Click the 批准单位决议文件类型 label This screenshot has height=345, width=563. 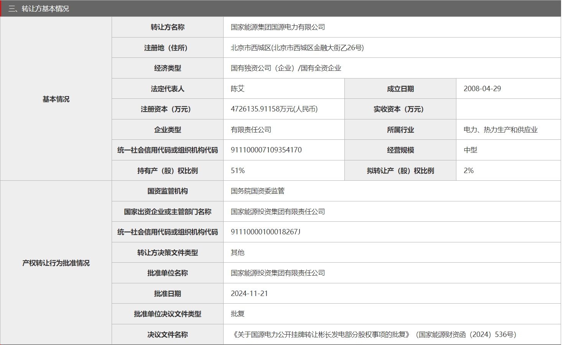(168, 314)
